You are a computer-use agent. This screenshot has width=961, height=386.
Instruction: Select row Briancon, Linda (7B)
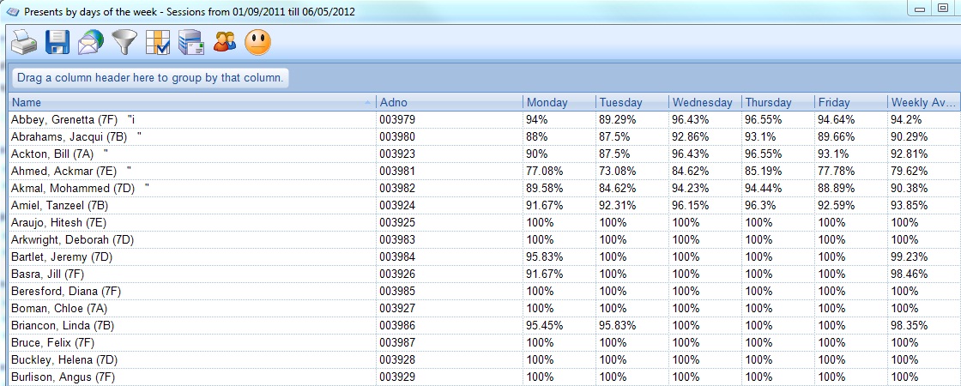click(x=485, y=325)
